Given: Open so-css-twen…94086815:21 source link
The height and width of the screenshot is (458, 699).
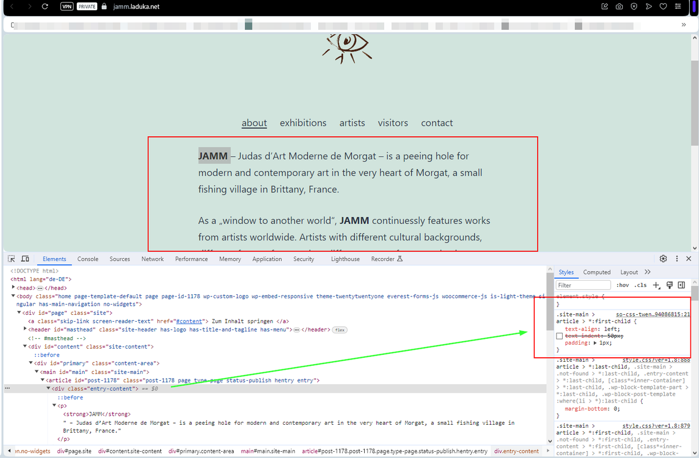Looking at the screenshot, I should tap(653, 314).
